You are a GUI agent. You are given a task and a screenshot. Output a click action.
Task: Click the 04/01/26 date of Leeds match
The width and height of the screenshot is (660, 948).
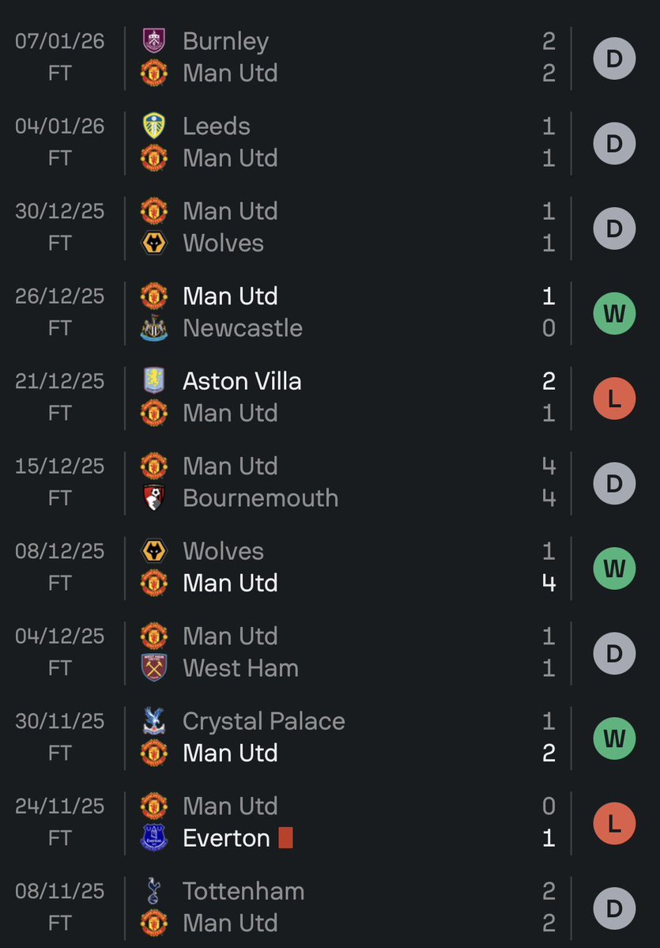[x=60, y=127]
